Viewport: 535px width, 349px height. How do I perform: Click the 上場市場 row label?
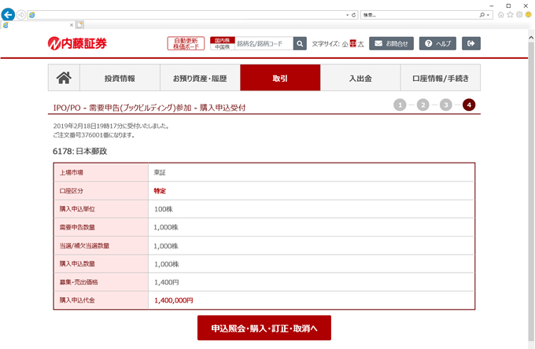[x=72, y=172]
